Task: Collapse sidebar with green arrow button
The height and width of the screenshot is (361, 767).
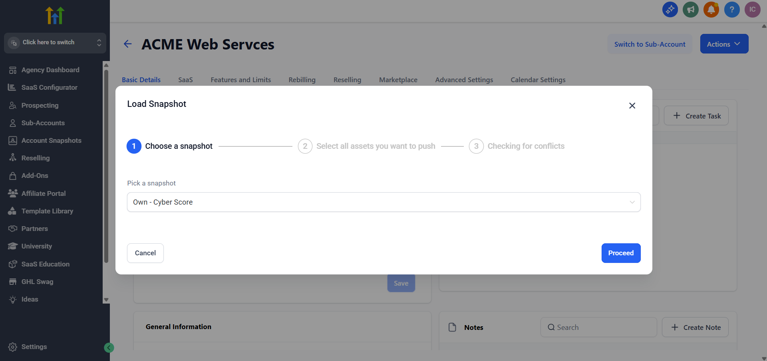Action: pyautogui.click(x=109, y=348)
